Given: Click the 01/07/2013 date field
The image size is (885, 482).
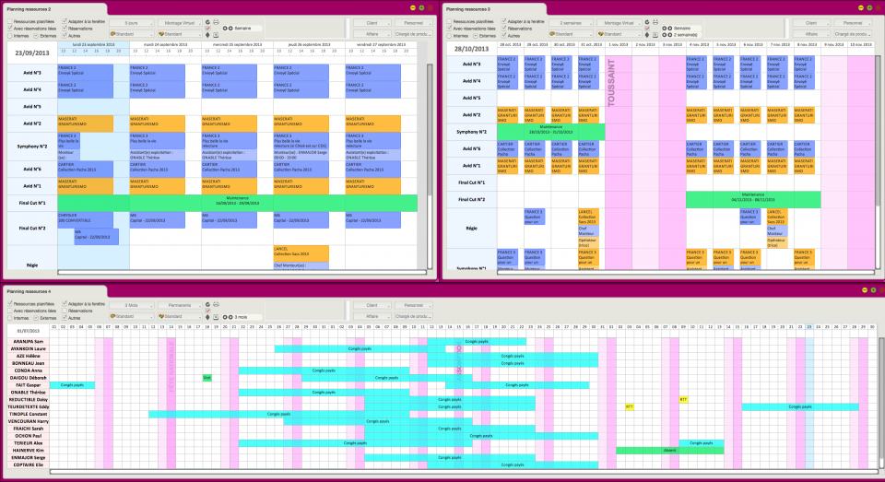Looking at the screenshot, I should point(29,331).
